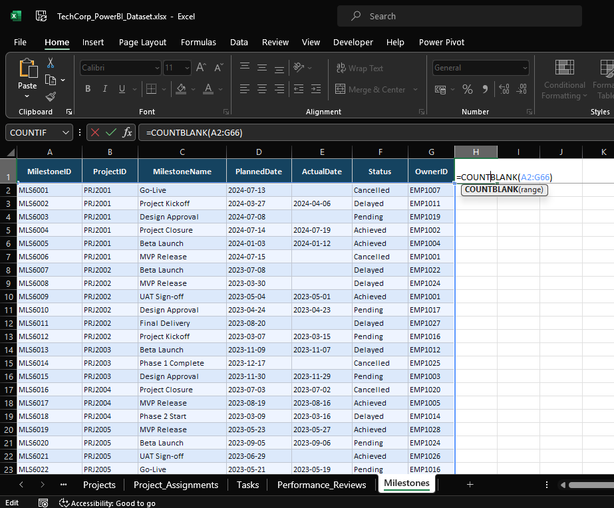Screen dimensions: 614x508
Task: Toggle Bold formatting
Action: coord(88,89)
